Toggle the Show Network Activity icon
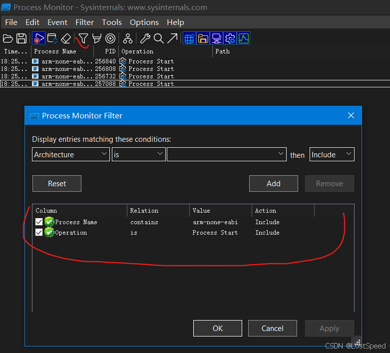This screenshot has height=353, width=390. tap(216, 38)
